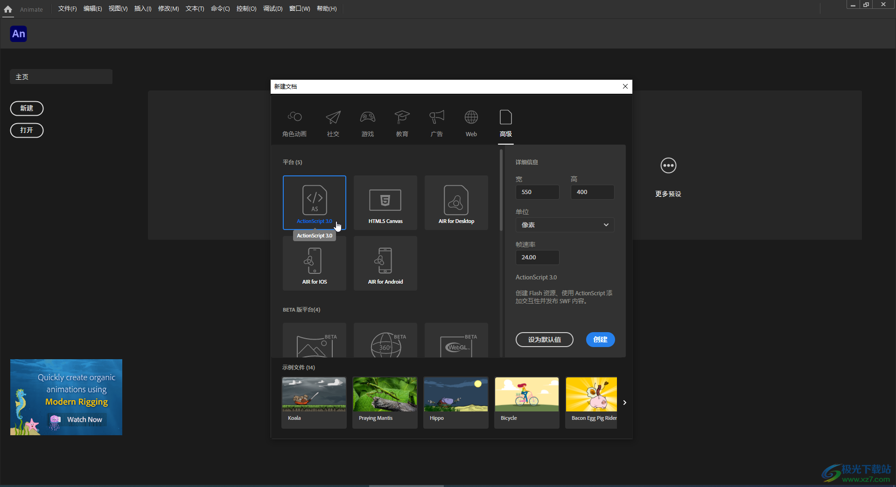Viewport: 896px width, 487px height.
Task: Open the Hippo sample file
Action: click(x=456, y=403)
